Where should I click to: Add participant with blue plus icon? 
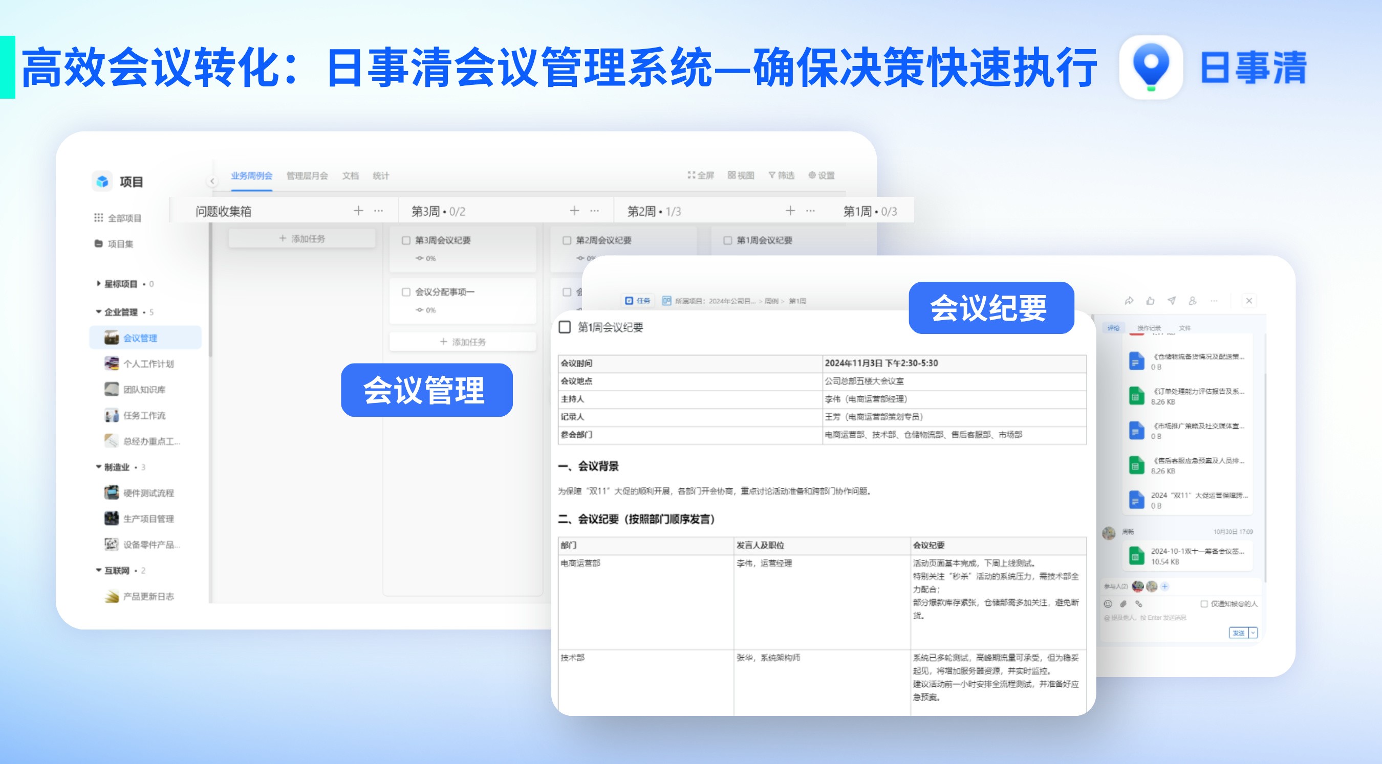coord(1165,587)
